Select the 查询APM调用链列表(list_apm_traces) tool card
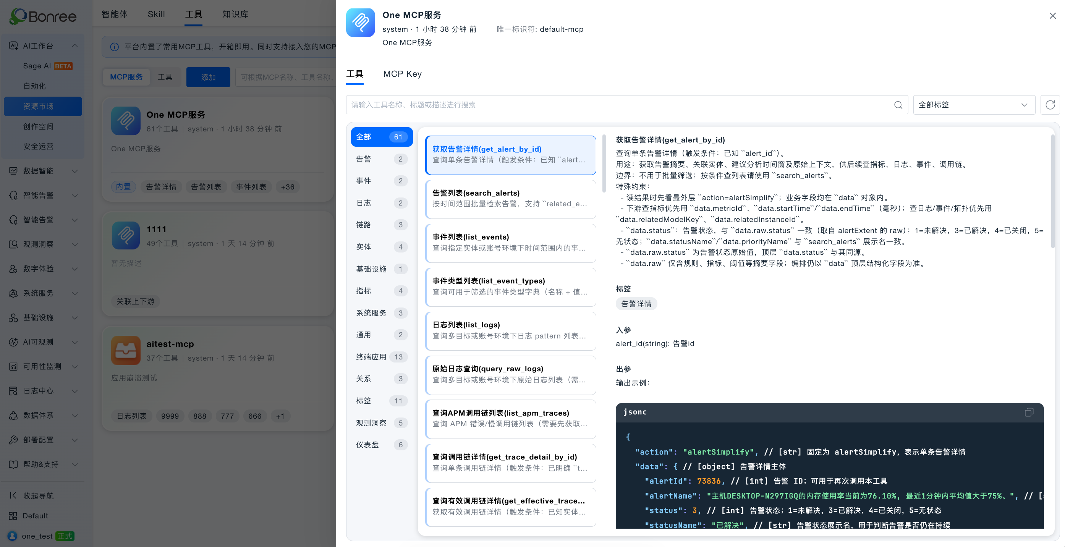 (x=510, y=419)
